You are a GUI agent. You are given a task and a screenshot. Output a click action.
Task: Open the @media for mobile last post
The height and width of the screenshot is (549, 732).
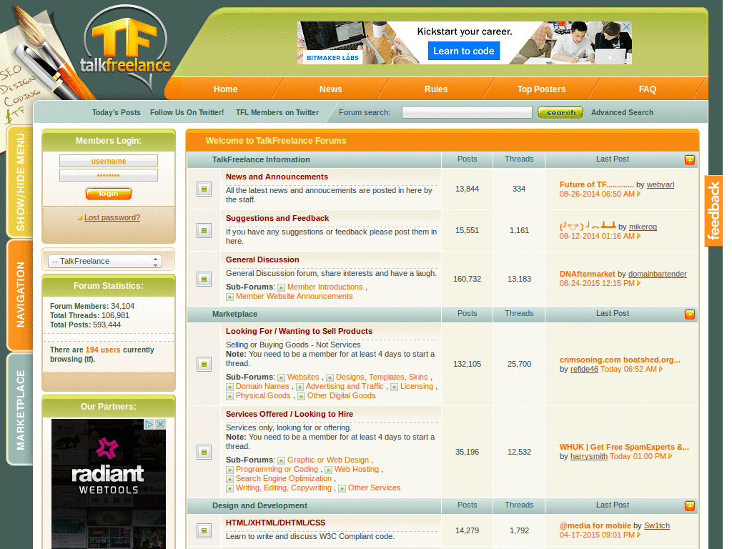[x=595, y=525]
